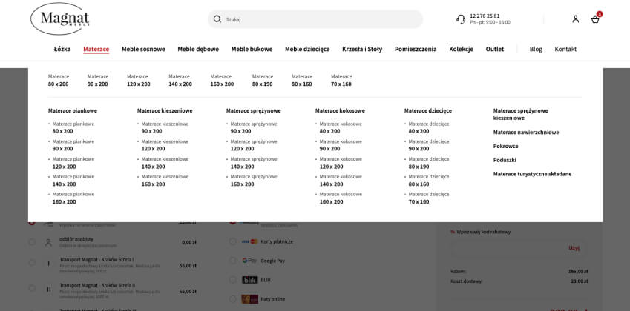Click the Szukaj search input field
This screenshot has width=630, height=311.
coord(319,19)
